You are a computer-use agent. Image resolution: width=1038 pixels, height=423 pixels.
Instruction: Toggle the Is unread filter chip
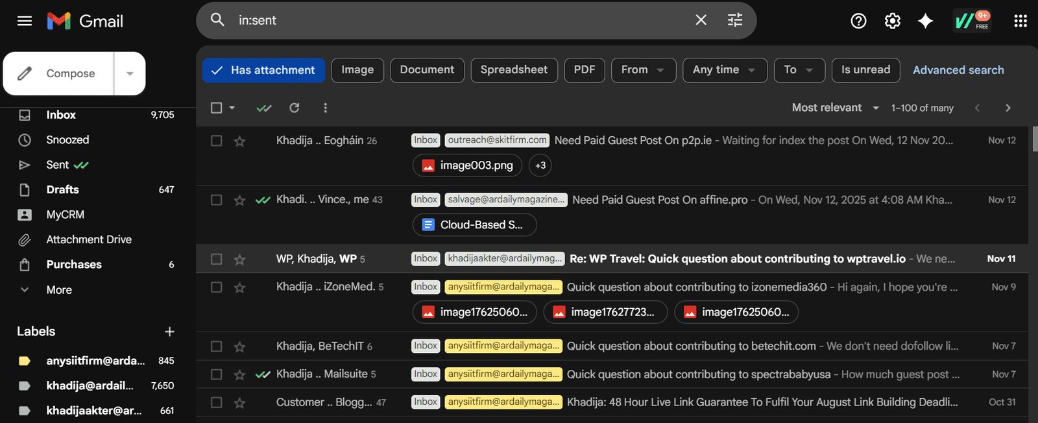pos(865,70)
